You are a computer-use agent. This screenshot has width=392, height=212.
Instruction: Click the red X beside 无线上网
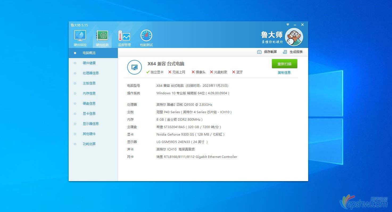coord(170,72)
